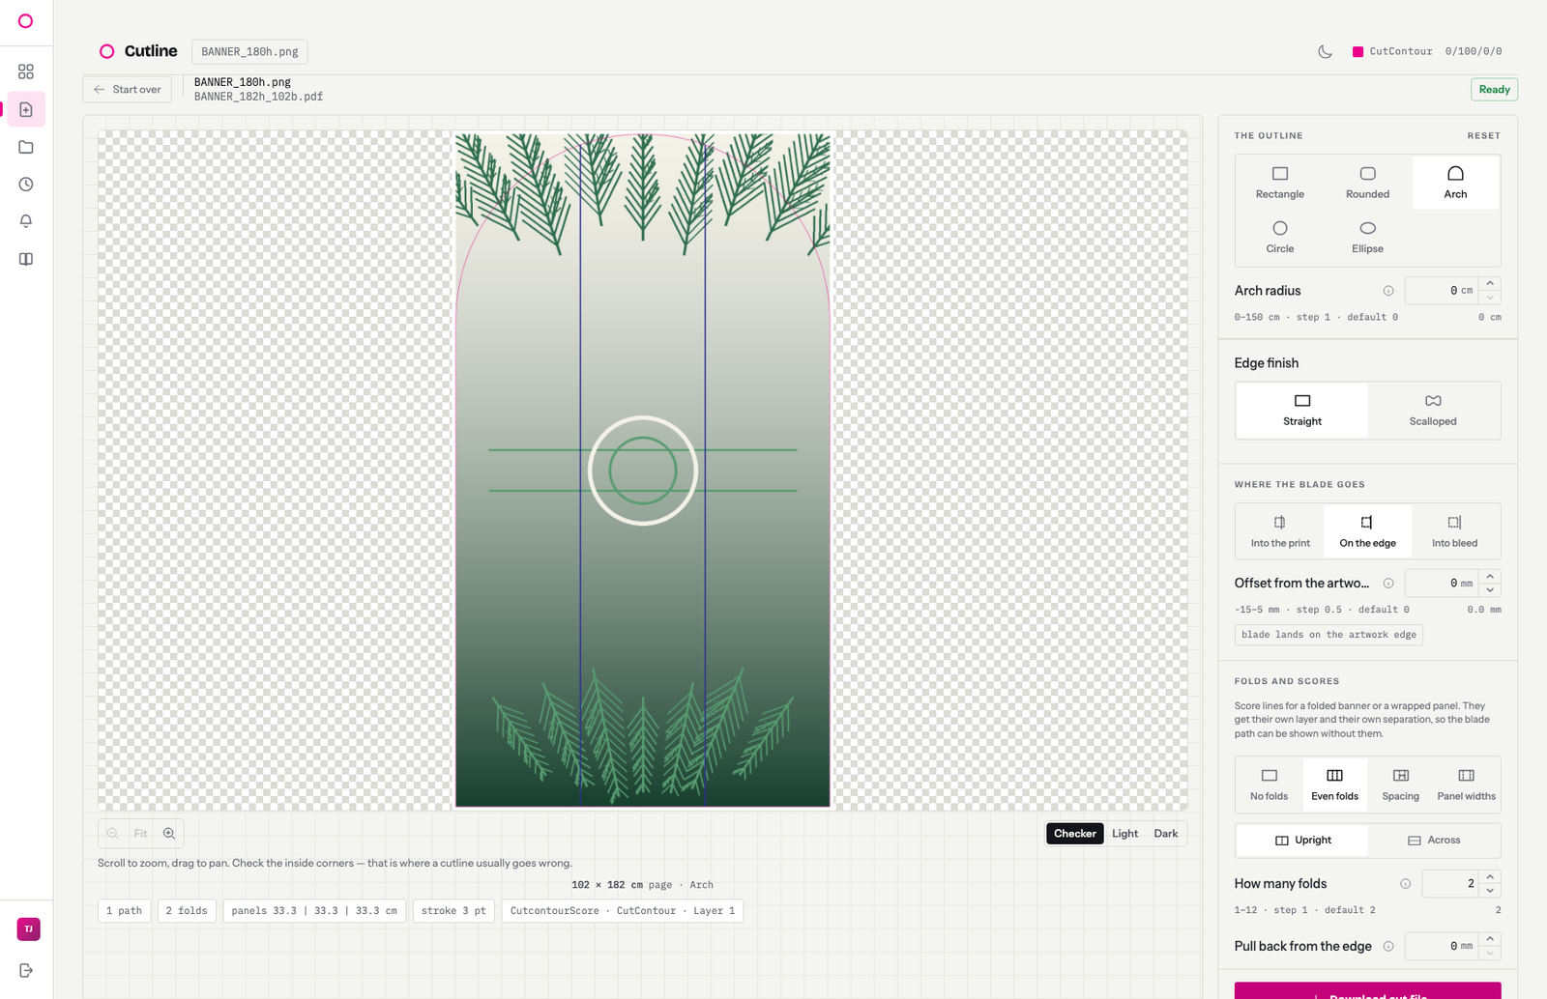Select the Circle outline shape
1547x999 pixels.
tap(1280, 237)
